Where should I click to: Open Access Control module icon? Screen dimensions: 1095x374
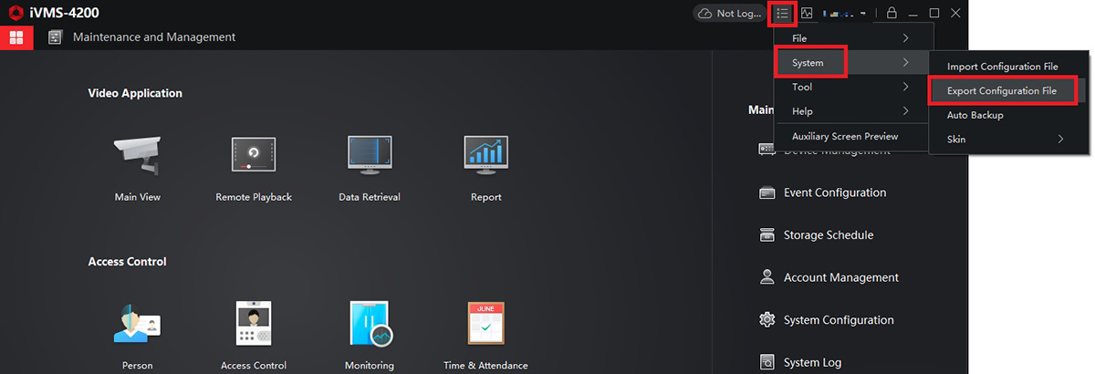point(254,323)
